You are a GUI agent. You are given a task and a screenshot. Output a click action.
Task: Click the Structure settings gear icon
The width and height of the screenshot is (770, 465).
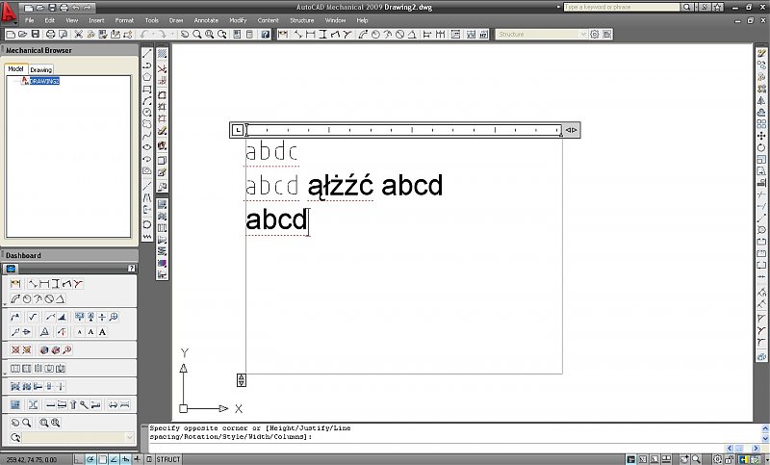pos(595,35)
